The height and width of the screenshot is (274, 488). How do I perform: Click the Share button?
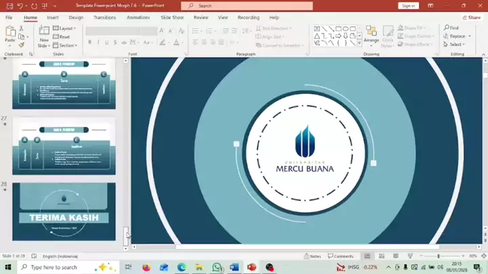pyautogui.click(x=472, y=18)
